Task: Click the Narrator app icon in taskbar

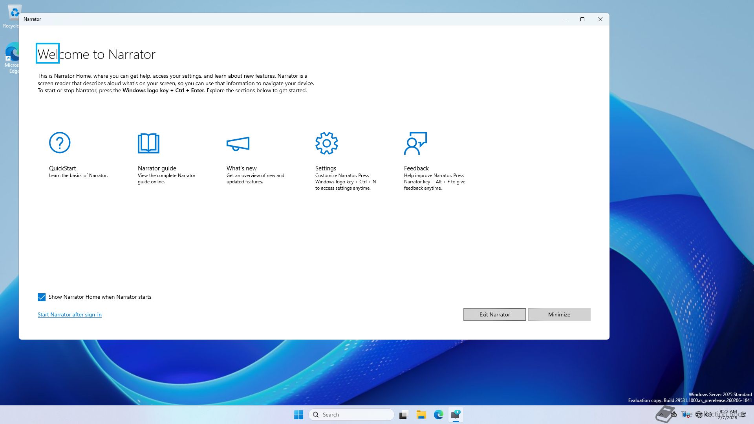Action: pyautogui.click(x=456, y=415)
